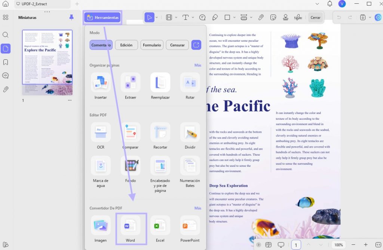Viewport: 383px width, 250px height.
Task: Add new tab with plus
Action: 77,4
